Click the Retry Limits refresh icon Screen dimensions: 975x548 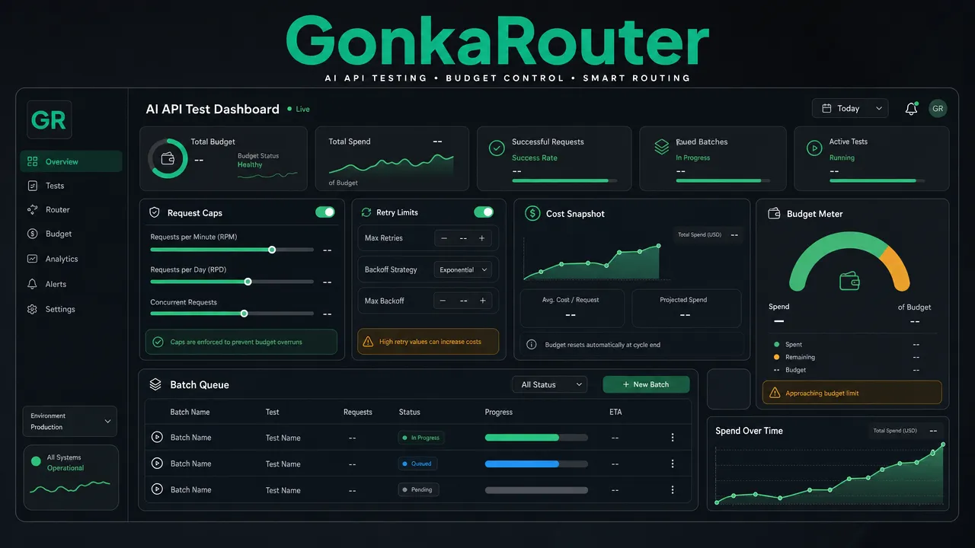click(366, 212)
